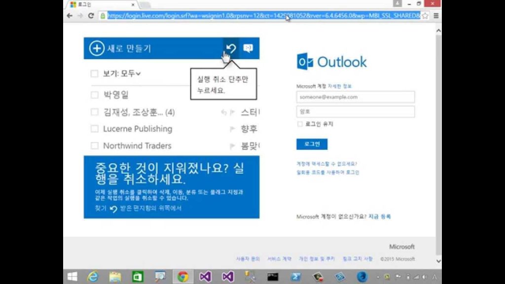Go back using the browser back arrow
This screenshot has height=284, width=505.
coord(70,16)
